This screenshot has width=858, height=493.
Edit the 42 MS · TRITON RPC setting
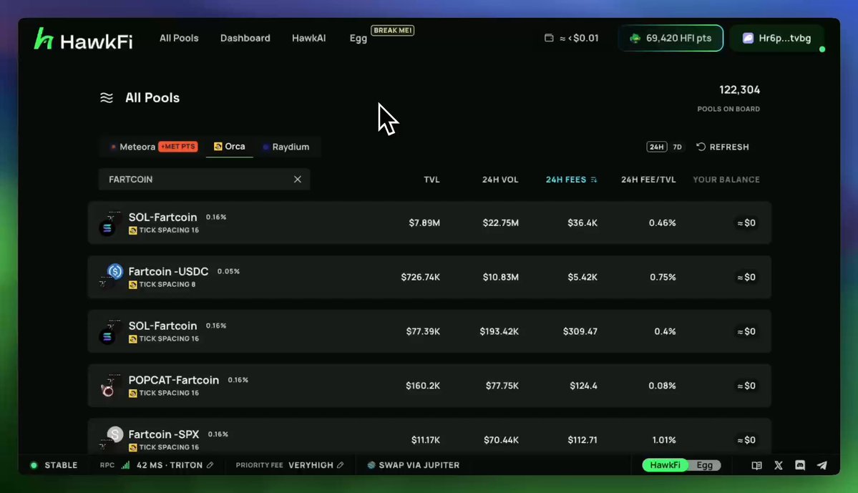pos(210,465)
